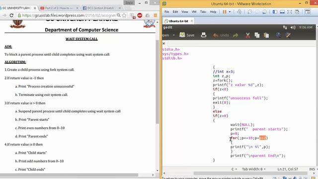
Task: Click VMware Show Library sidebar icon
Action: 275,12
